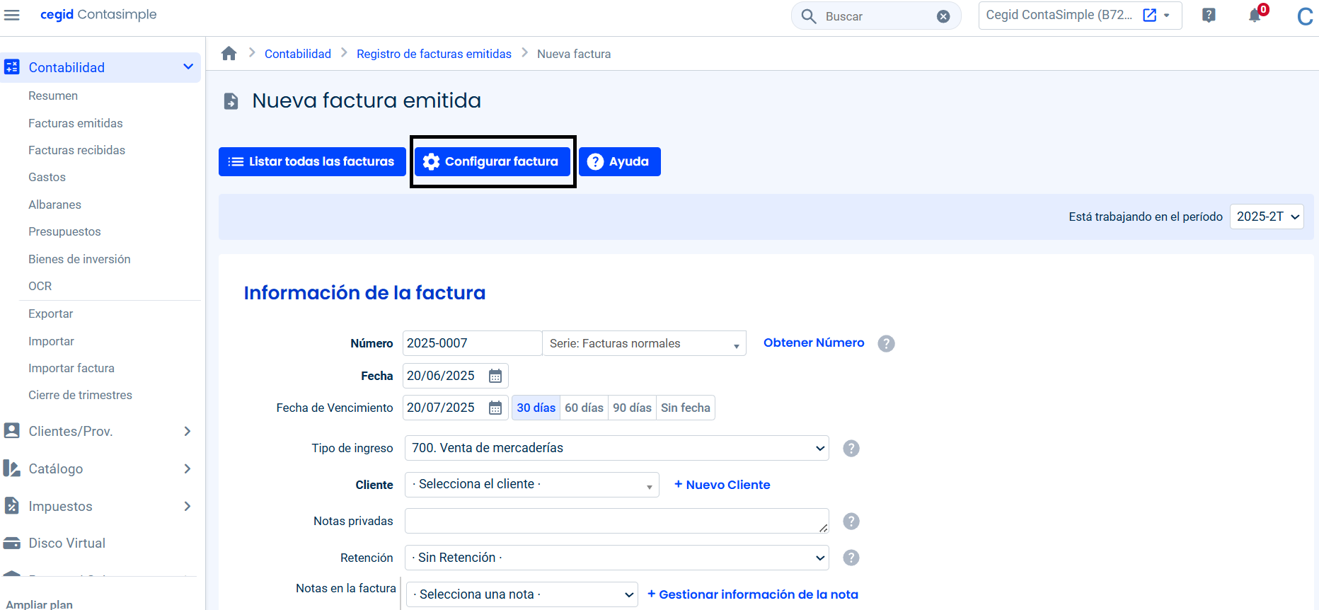Select Sin fecha due date option
The height and width of the screenshot is (610, 1319).
686,408
